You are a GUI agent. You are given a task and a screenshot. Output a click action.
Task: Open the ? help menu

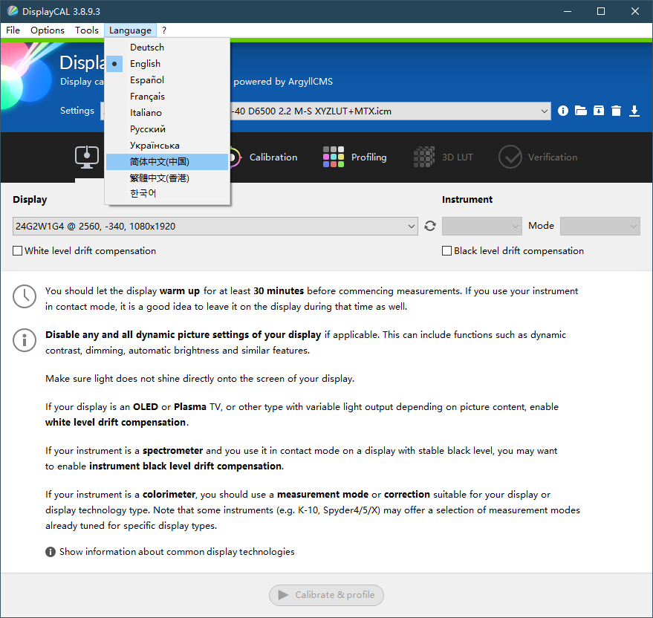pos(164,30)
